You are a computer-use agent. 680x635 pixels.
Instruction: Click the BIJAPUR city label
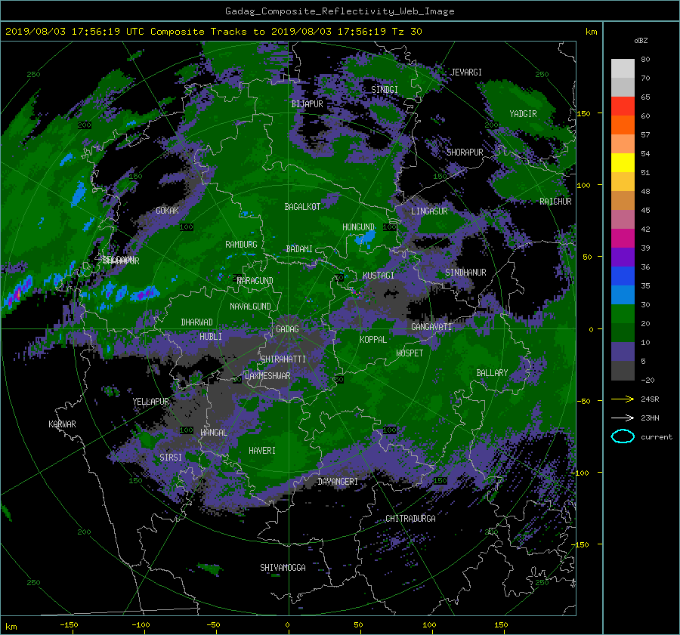pos(307,104)
